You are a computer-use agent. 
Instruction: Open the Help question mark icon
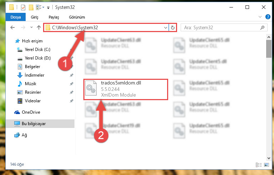point(268,17)
